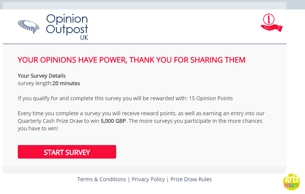Screen dimensions: 305x194
Task: Open the Privacy Policy link
Action: coord(148,179)
